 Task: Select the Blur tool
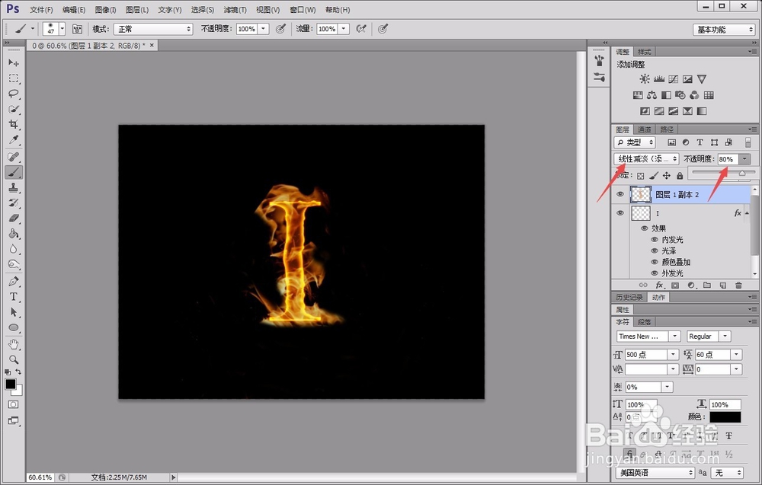(x=14, y=249)
